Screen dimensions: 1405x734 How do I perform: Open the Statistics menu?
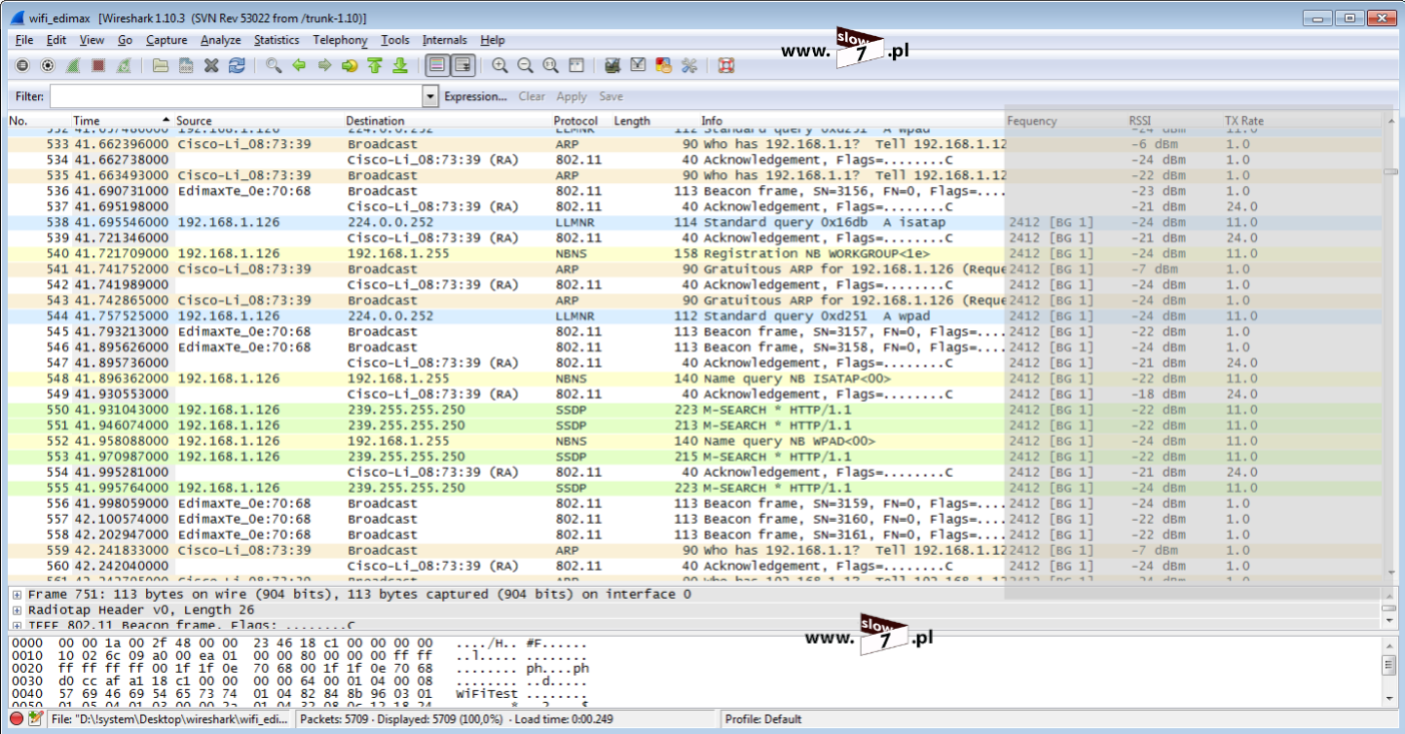pos(277,40)
